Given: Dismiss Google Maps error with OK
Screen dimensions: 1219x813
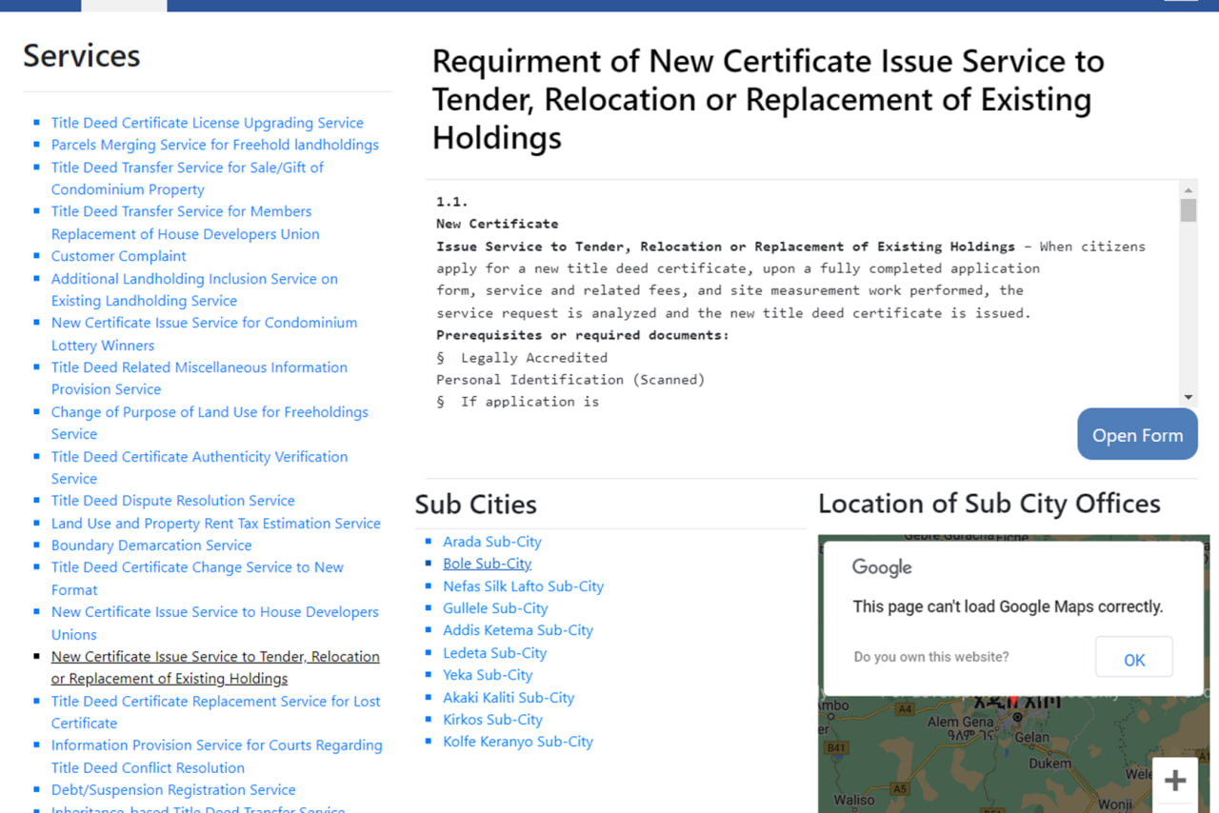Looking at the screenshot, I should click(x=1133, y=659).
